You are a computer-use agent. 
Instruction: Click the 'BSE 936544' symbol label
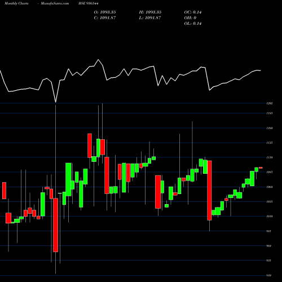coord(89,3)
